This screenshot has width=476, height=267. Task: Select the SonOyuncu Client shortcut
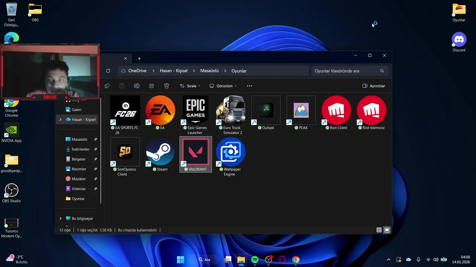(125, 156)
